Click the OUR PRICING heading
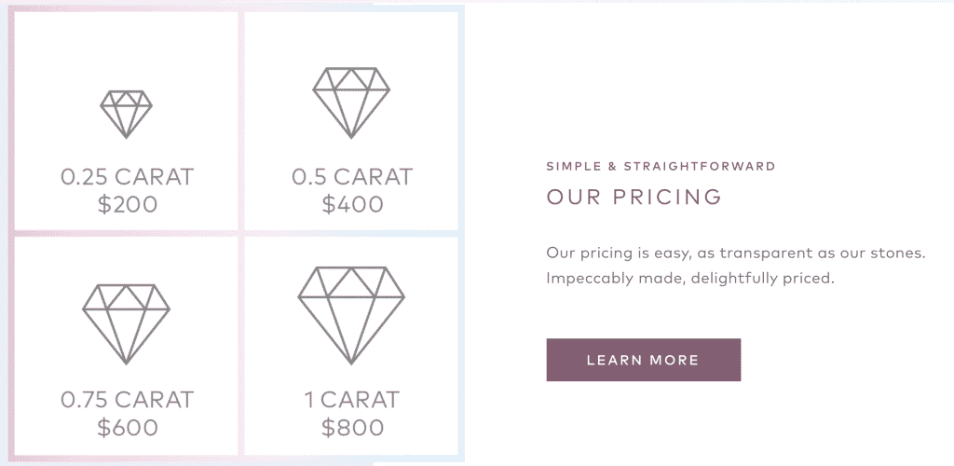 [x=634, y=197]
